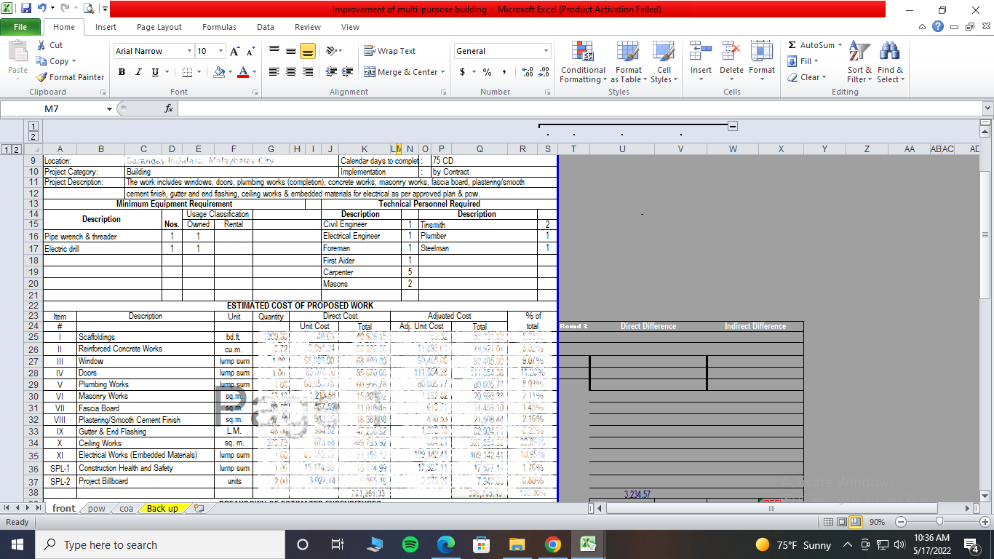Viewport: 994px width, 559px height.
Task: Open the General number format dropdown
Action: click(x=546, y=51)
